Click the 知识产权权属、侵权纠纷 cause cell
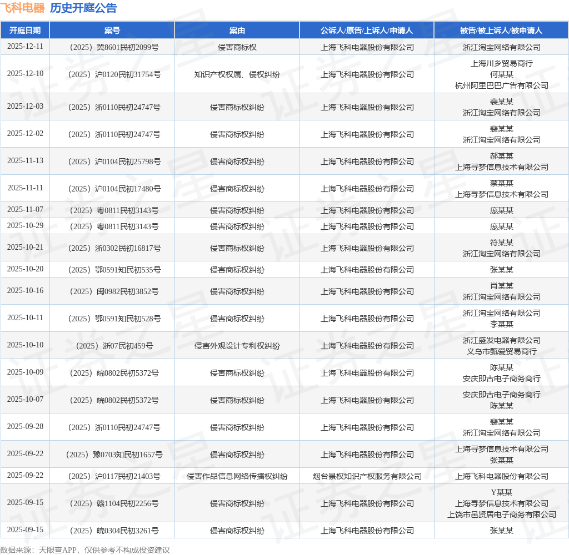Image resolution: width=569 pixels, height=555 pixels. click(237, 74)
